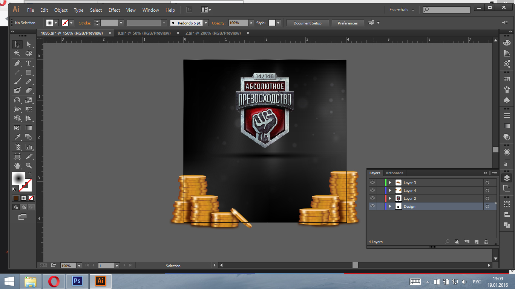
Task: Switch to the 8.ai document tab
Action: (144, 33)
